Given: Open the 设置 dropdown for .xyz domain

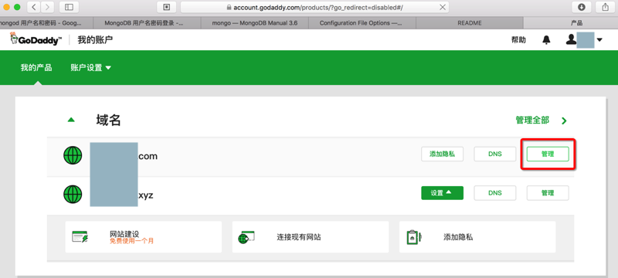Looking at the screenshot, I should tap(442, 193).
